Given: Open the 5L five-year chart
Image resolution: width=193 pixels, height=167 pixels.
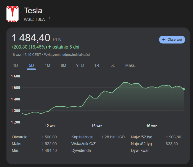Looking at the screenshot, I should [113, 65].
